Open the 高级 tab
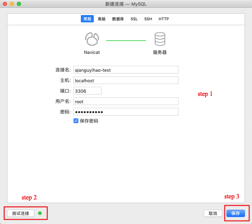Viewport: 252px width, 224px height. (x=101, y=19)
